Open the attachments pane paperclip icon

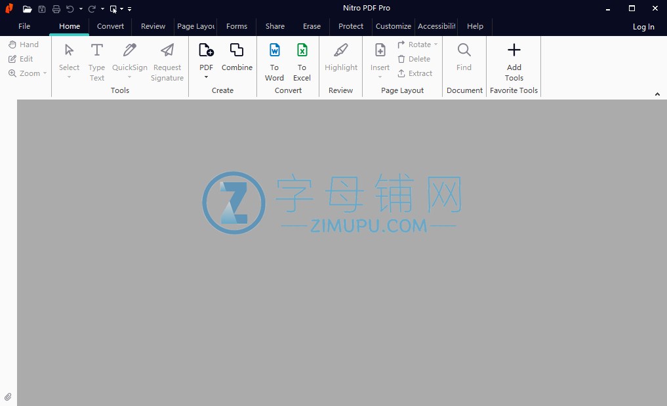[8, 397]
